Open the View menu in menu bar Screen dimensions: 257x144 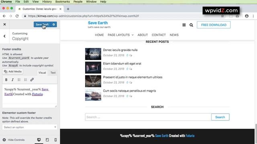(35, 2)
